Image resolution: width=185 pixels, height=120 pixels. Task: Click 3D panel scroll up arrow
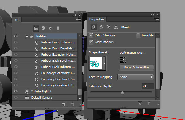point(80,36)
